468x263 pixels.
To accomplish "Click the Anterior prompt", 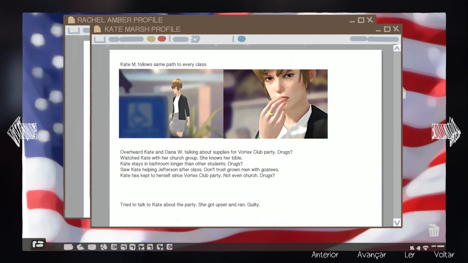I will tap(325, 254).
